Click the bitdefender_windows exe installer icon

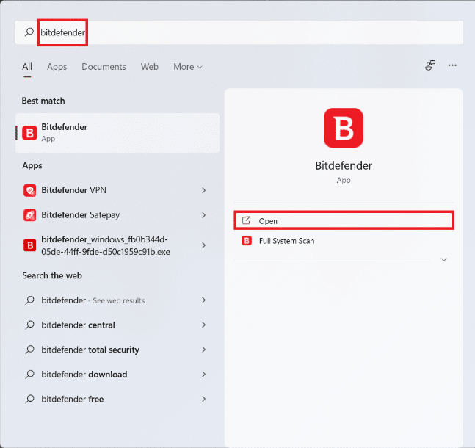(x=30, y=245)
